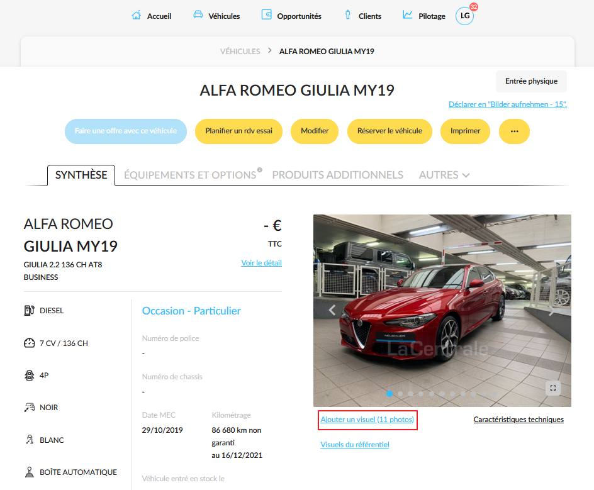
Task: Click the diesel fuel pump icon
Action: pos(29,311)
